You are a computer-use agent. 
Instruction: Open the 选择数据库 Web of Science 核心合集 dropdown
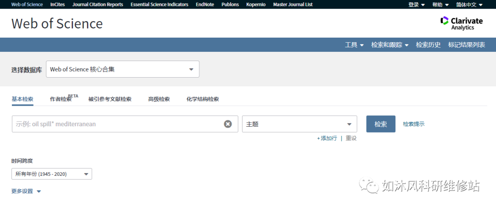[x=123, y=69]
